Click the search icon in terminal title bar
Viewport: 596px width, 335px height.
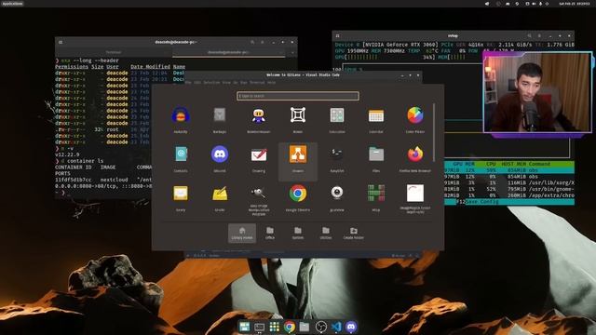[252, 42]
